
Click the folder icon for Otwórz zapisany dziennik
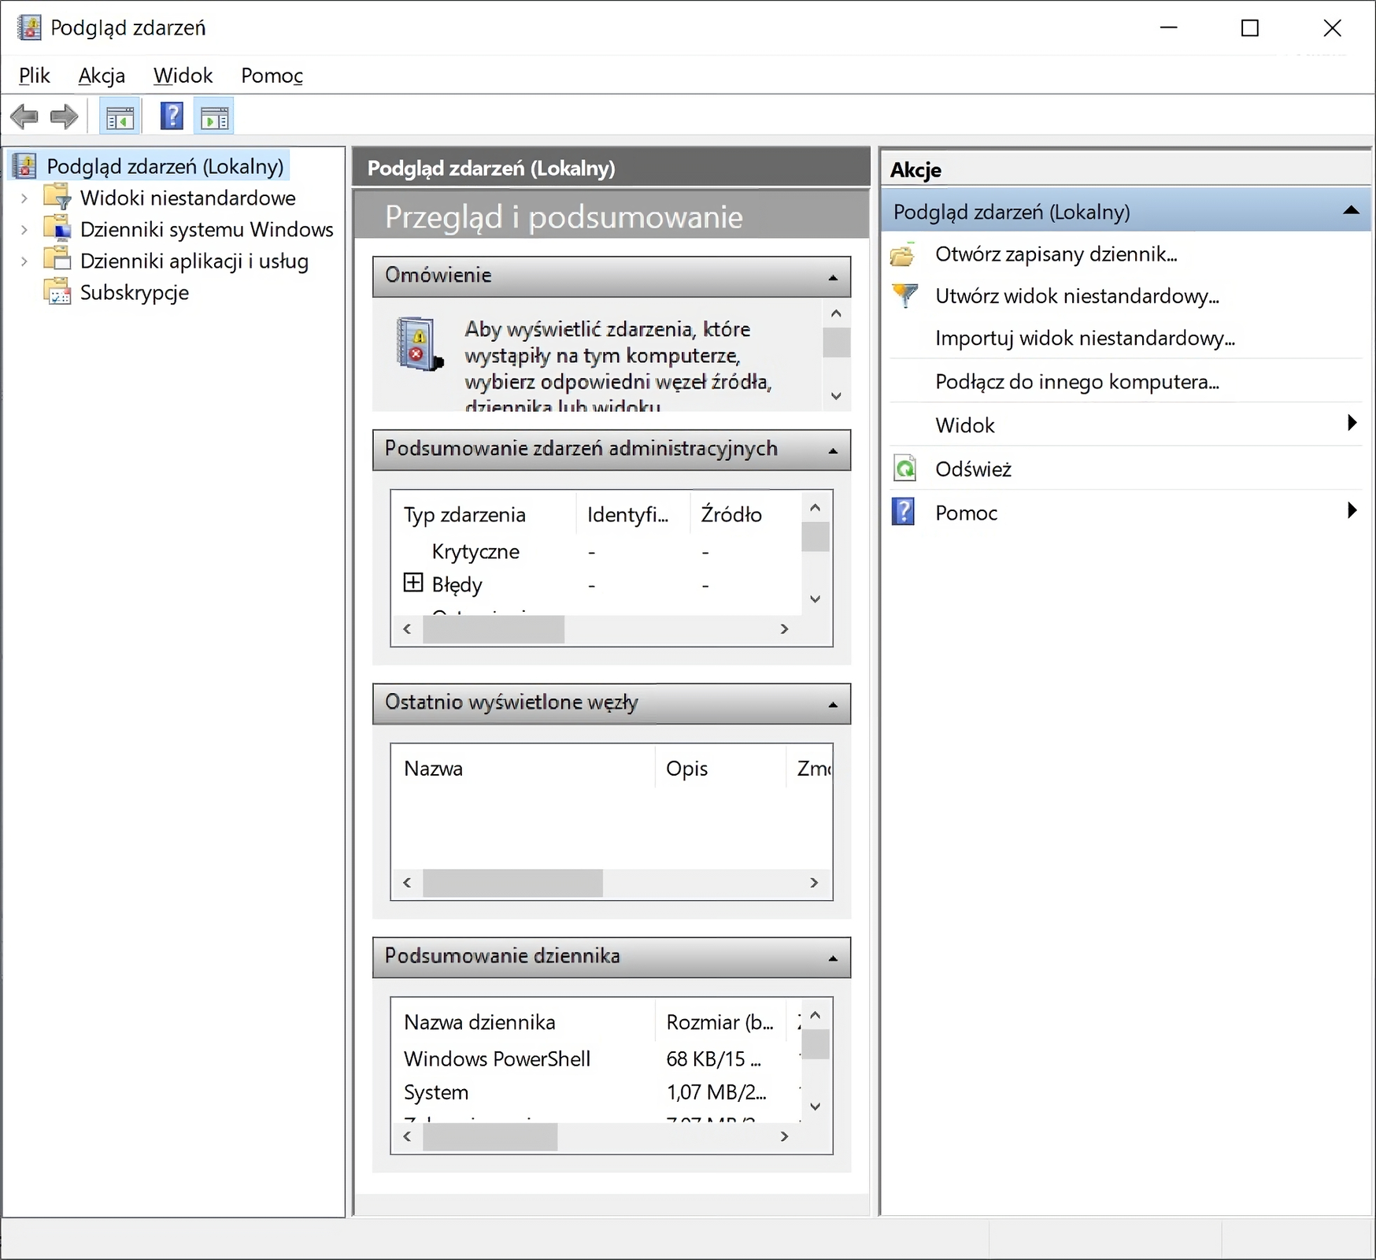point(903,255)
